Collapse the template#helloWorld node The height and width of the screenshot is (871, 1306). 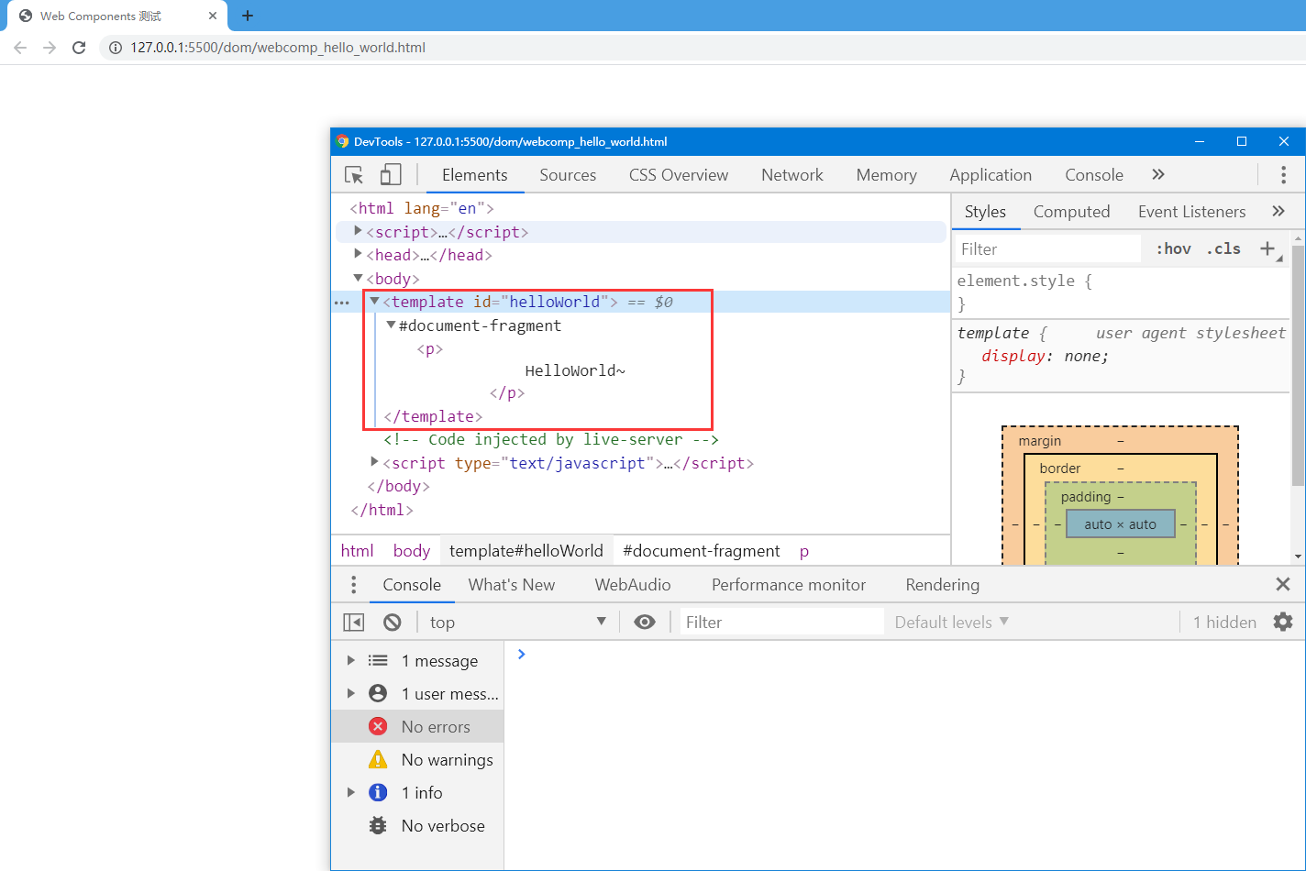click(x=375, y=301)
